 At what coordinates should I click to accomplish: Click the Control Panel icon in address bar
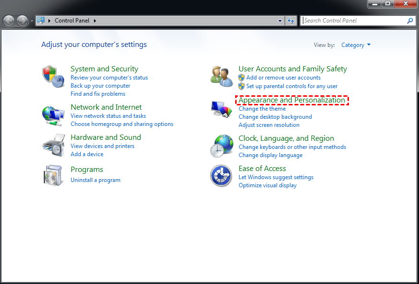tap(41, 20)
